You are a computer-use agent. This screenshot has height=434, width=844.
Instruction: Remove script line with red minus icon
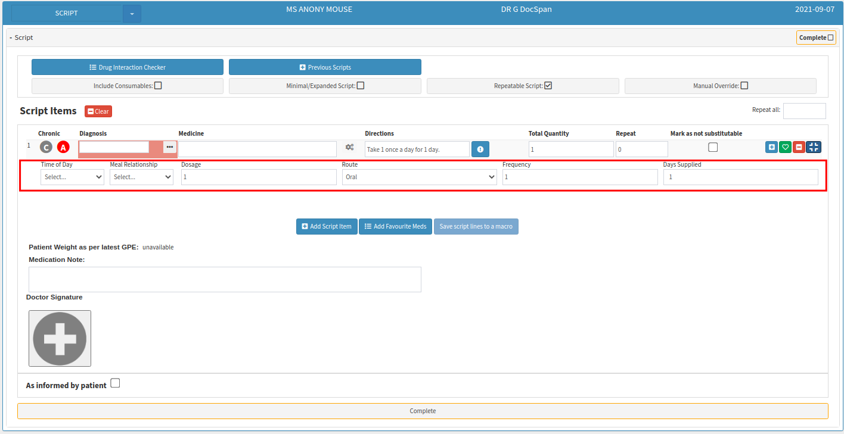tap(799, 147)
